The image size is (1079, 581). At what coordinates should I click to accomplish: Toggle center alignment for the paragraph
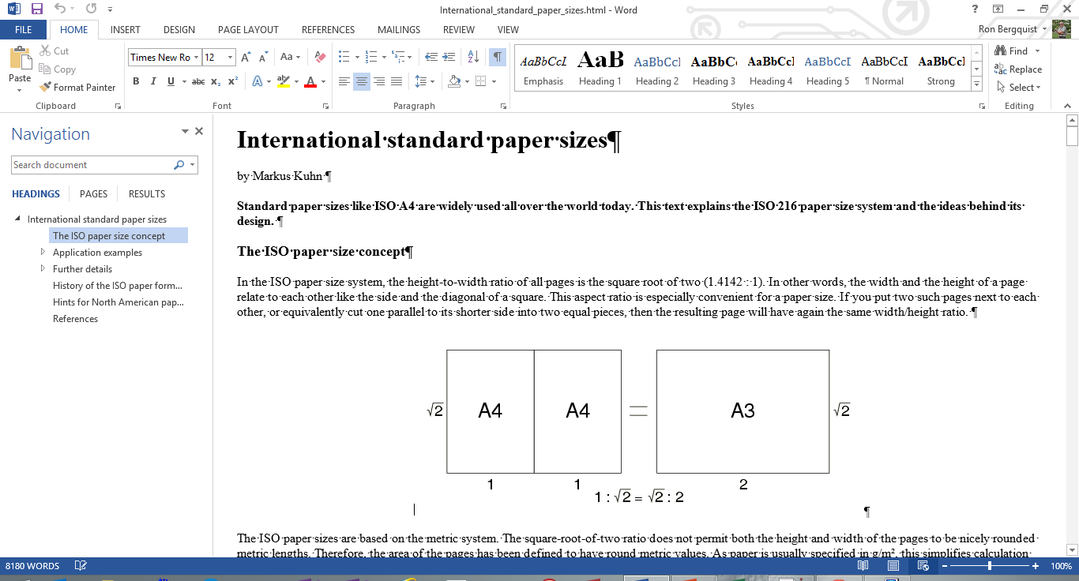(x=361, y=81)
